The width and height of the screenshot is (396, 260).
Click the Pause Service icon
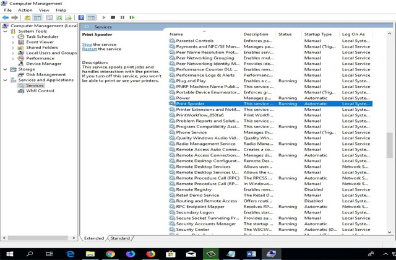[123, 17]
